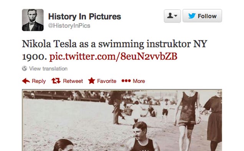Open the three-dot More menu
Image resolution: width=244 pixels, height=151 pixels.
126,81
